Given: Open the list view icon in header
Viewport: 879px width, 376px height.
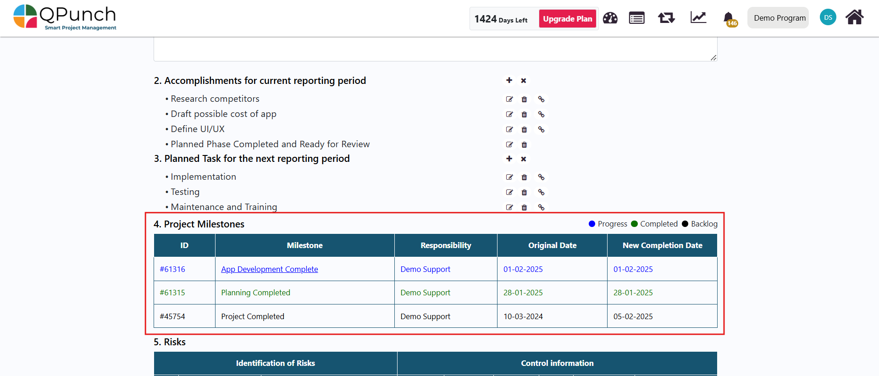Looking at the screenshot, I should click(x=636, y=18).
